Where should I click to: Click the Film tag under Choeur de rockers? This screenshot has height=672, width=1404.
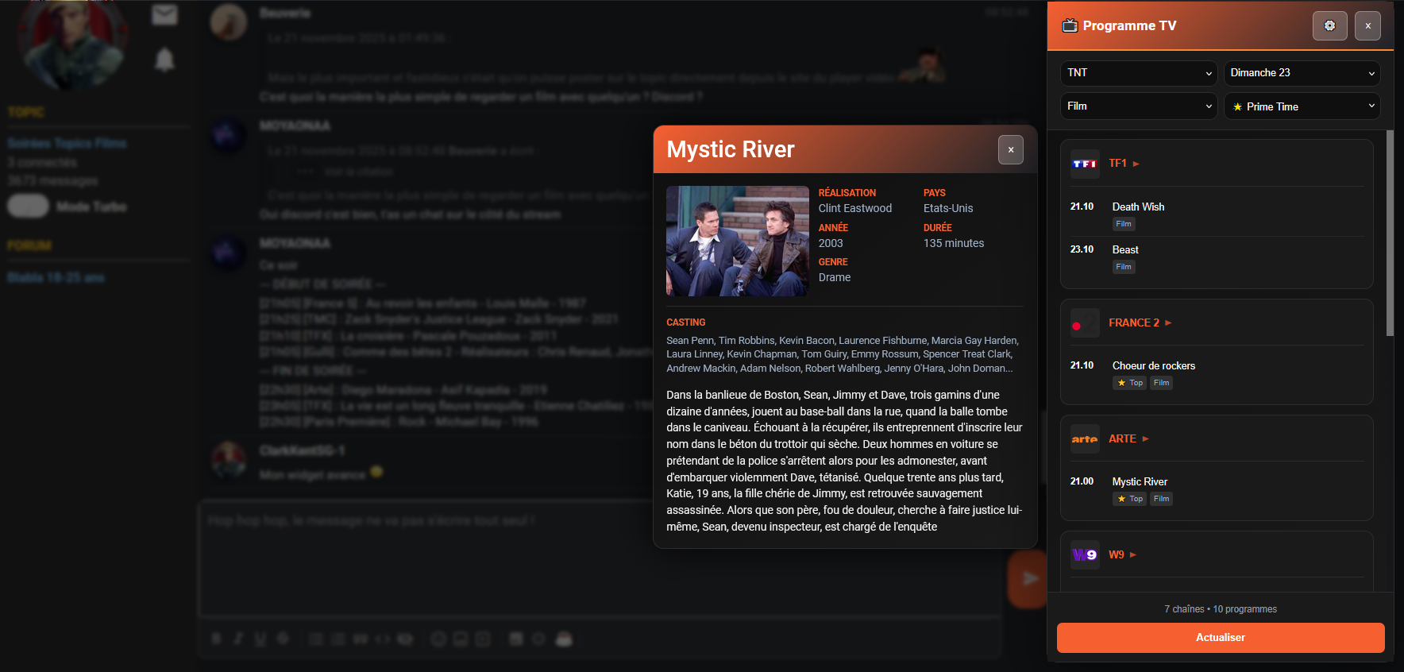(1162, 384)
